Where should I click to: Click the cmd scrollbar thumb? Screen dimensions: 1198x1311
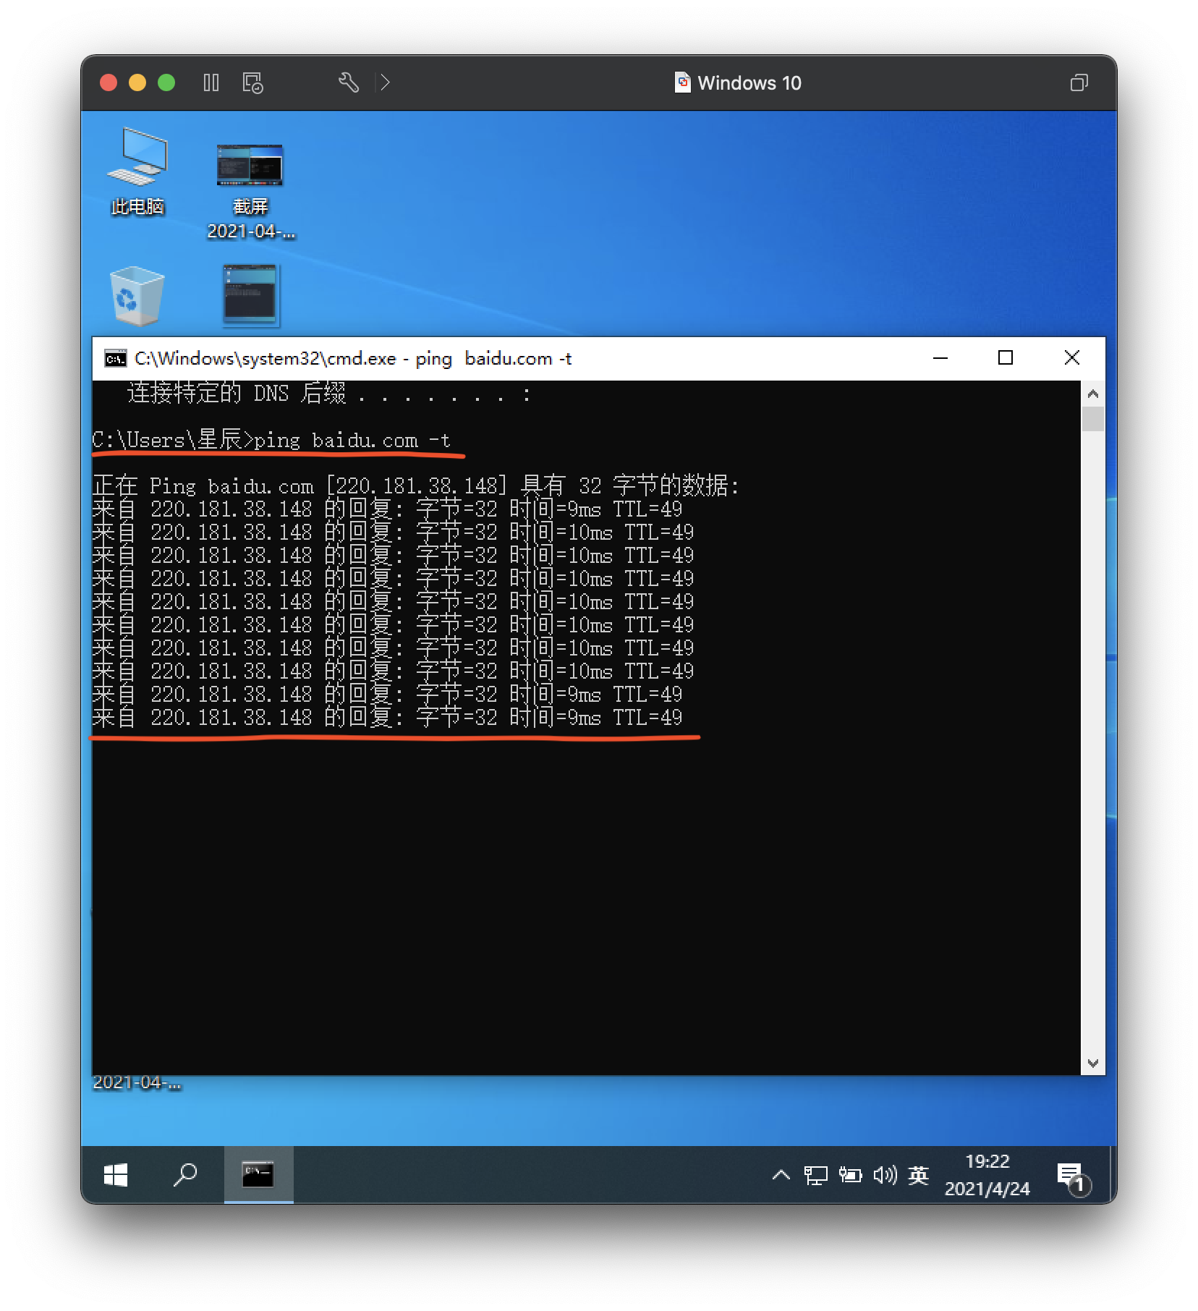pyautogui.click(x=1093, y=419)
